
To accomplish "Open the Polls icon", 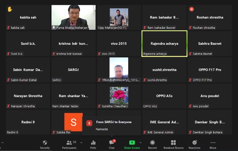I will 93,144.
